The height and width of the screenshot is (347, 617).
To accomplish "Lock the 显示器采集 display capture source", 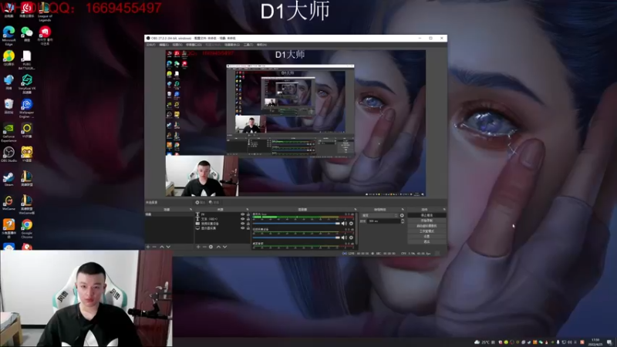I will click(248, 228).
